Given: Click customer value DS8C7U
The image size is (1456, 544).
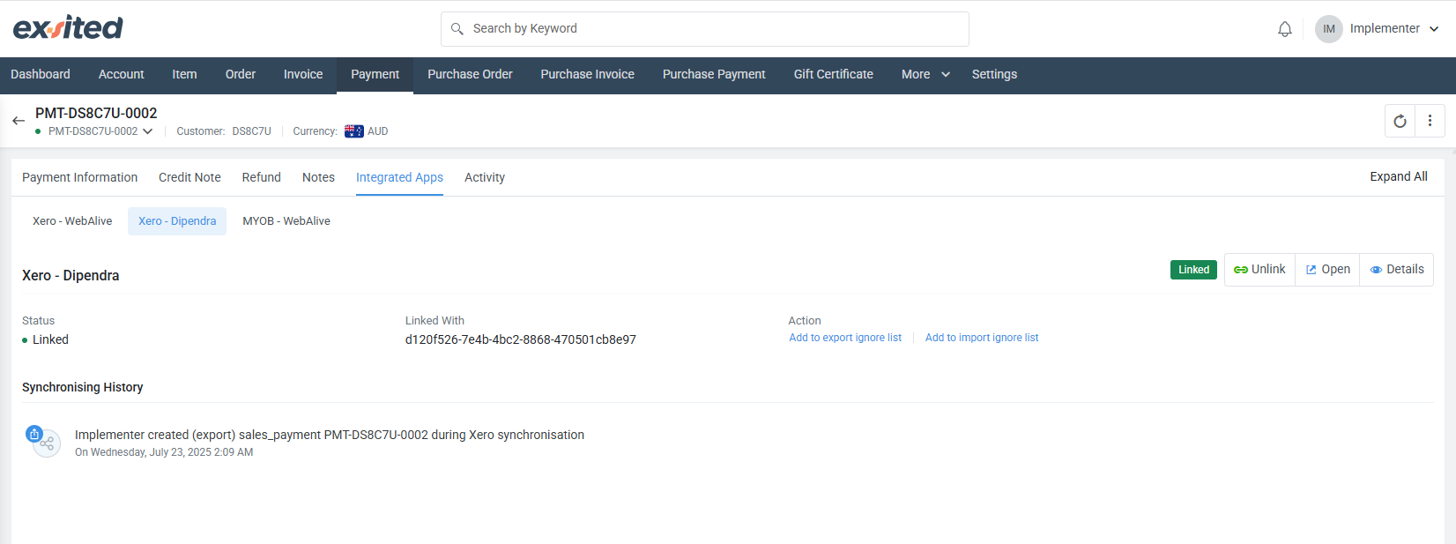Looking at the screenshot, I should [252, 131].
